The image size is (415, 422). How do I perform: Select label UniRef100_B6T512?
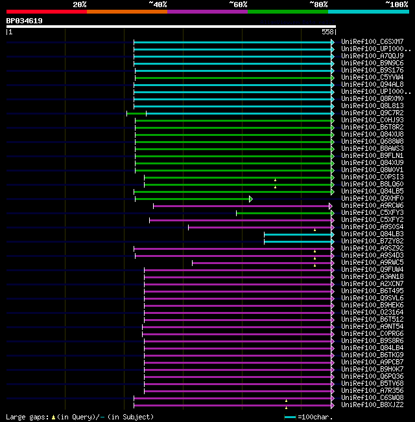click(x=372, y=320)
